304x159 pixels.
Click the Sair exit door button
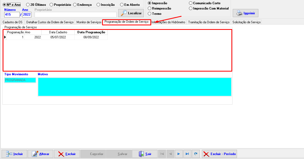pos(145,154)
